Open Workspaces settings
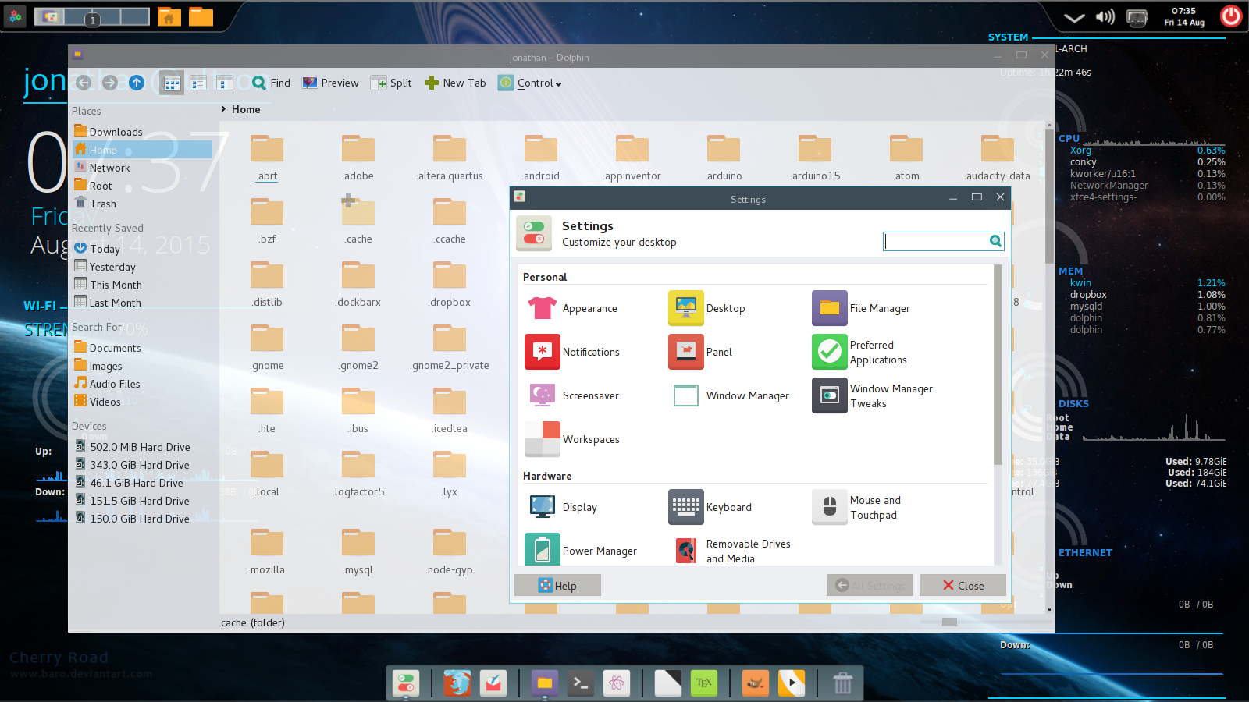Image resolution: width=1249 pixels, height=702 pixels. [573, 440]
